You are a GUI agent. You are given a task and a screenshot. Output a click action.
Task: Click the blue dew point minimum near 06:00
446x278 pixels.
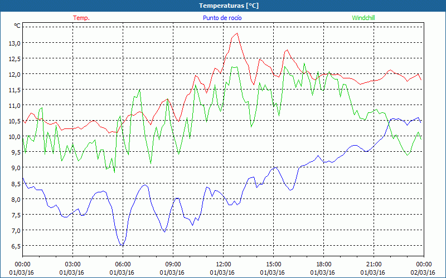click(123, 245)
